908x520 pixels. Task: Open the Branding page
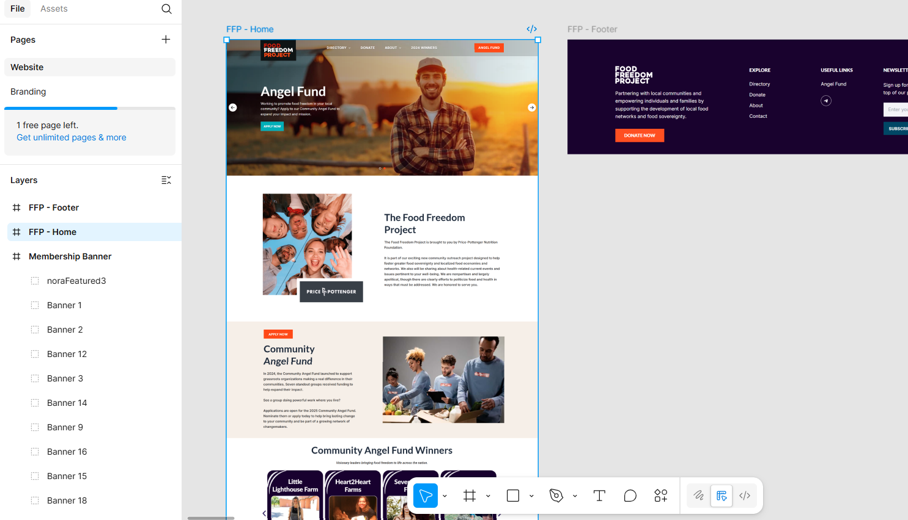tap(28, 92)
